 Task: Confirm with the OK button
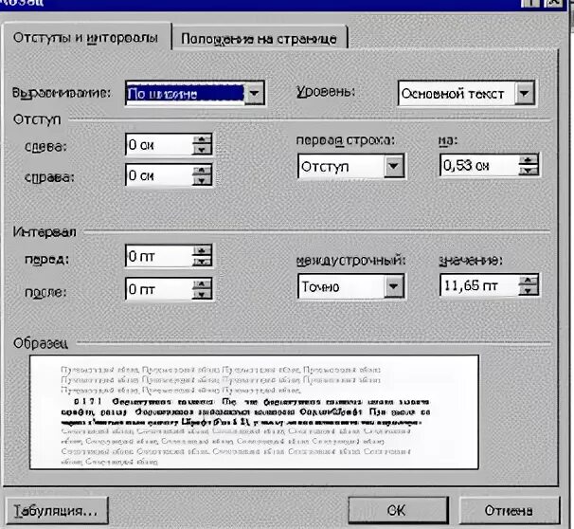398,510
